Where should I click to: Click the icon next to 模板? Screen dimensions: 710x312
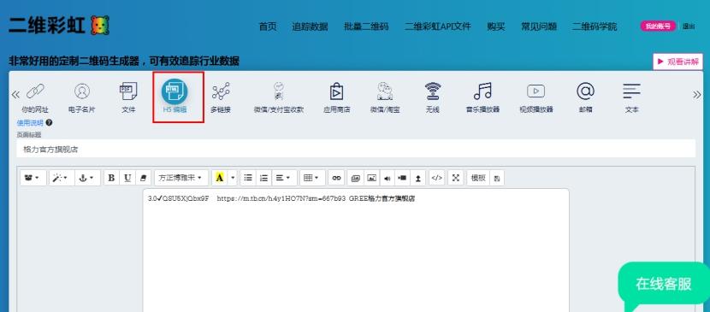(x=496, y=178)
